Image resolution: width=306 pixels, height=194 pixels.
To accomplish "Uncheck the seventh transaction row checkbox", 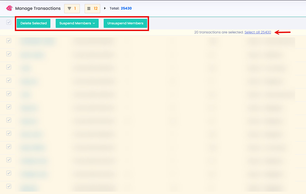I will point(9,120).
